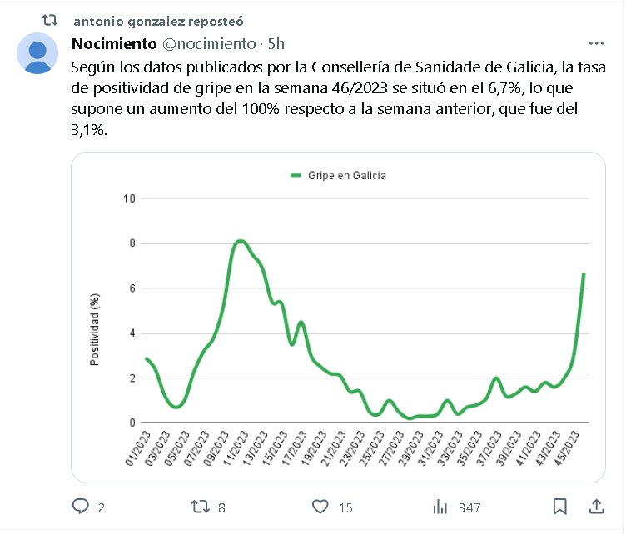
Task: Click the like count of 15
Action: 345,507
